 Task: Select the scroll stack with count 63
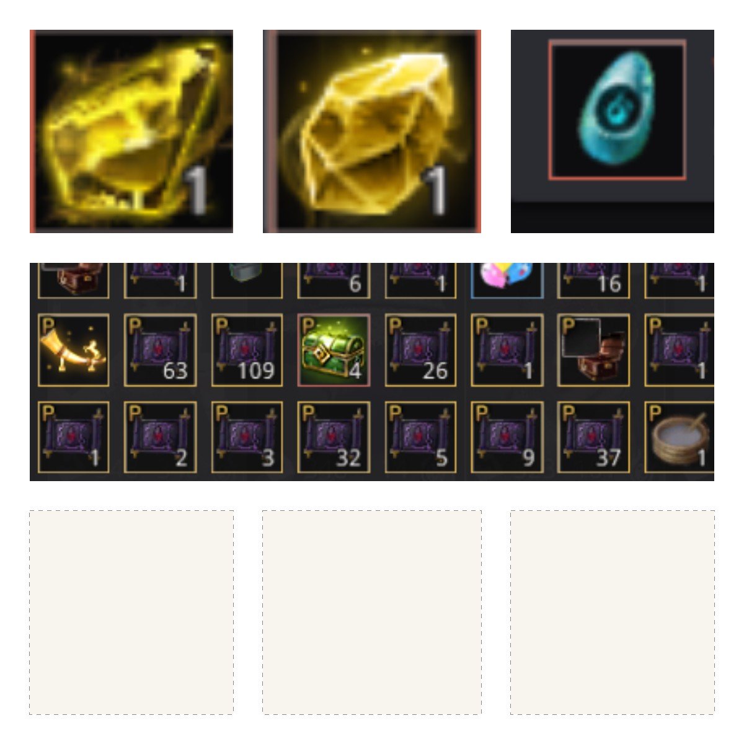161,350
